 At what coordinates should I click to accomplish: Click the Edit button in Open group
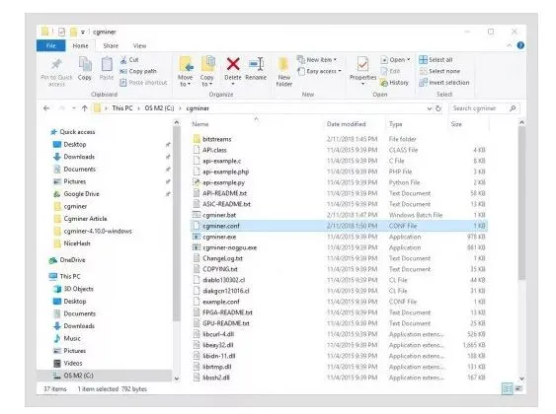pyautogui.click(x=390, y=71)
